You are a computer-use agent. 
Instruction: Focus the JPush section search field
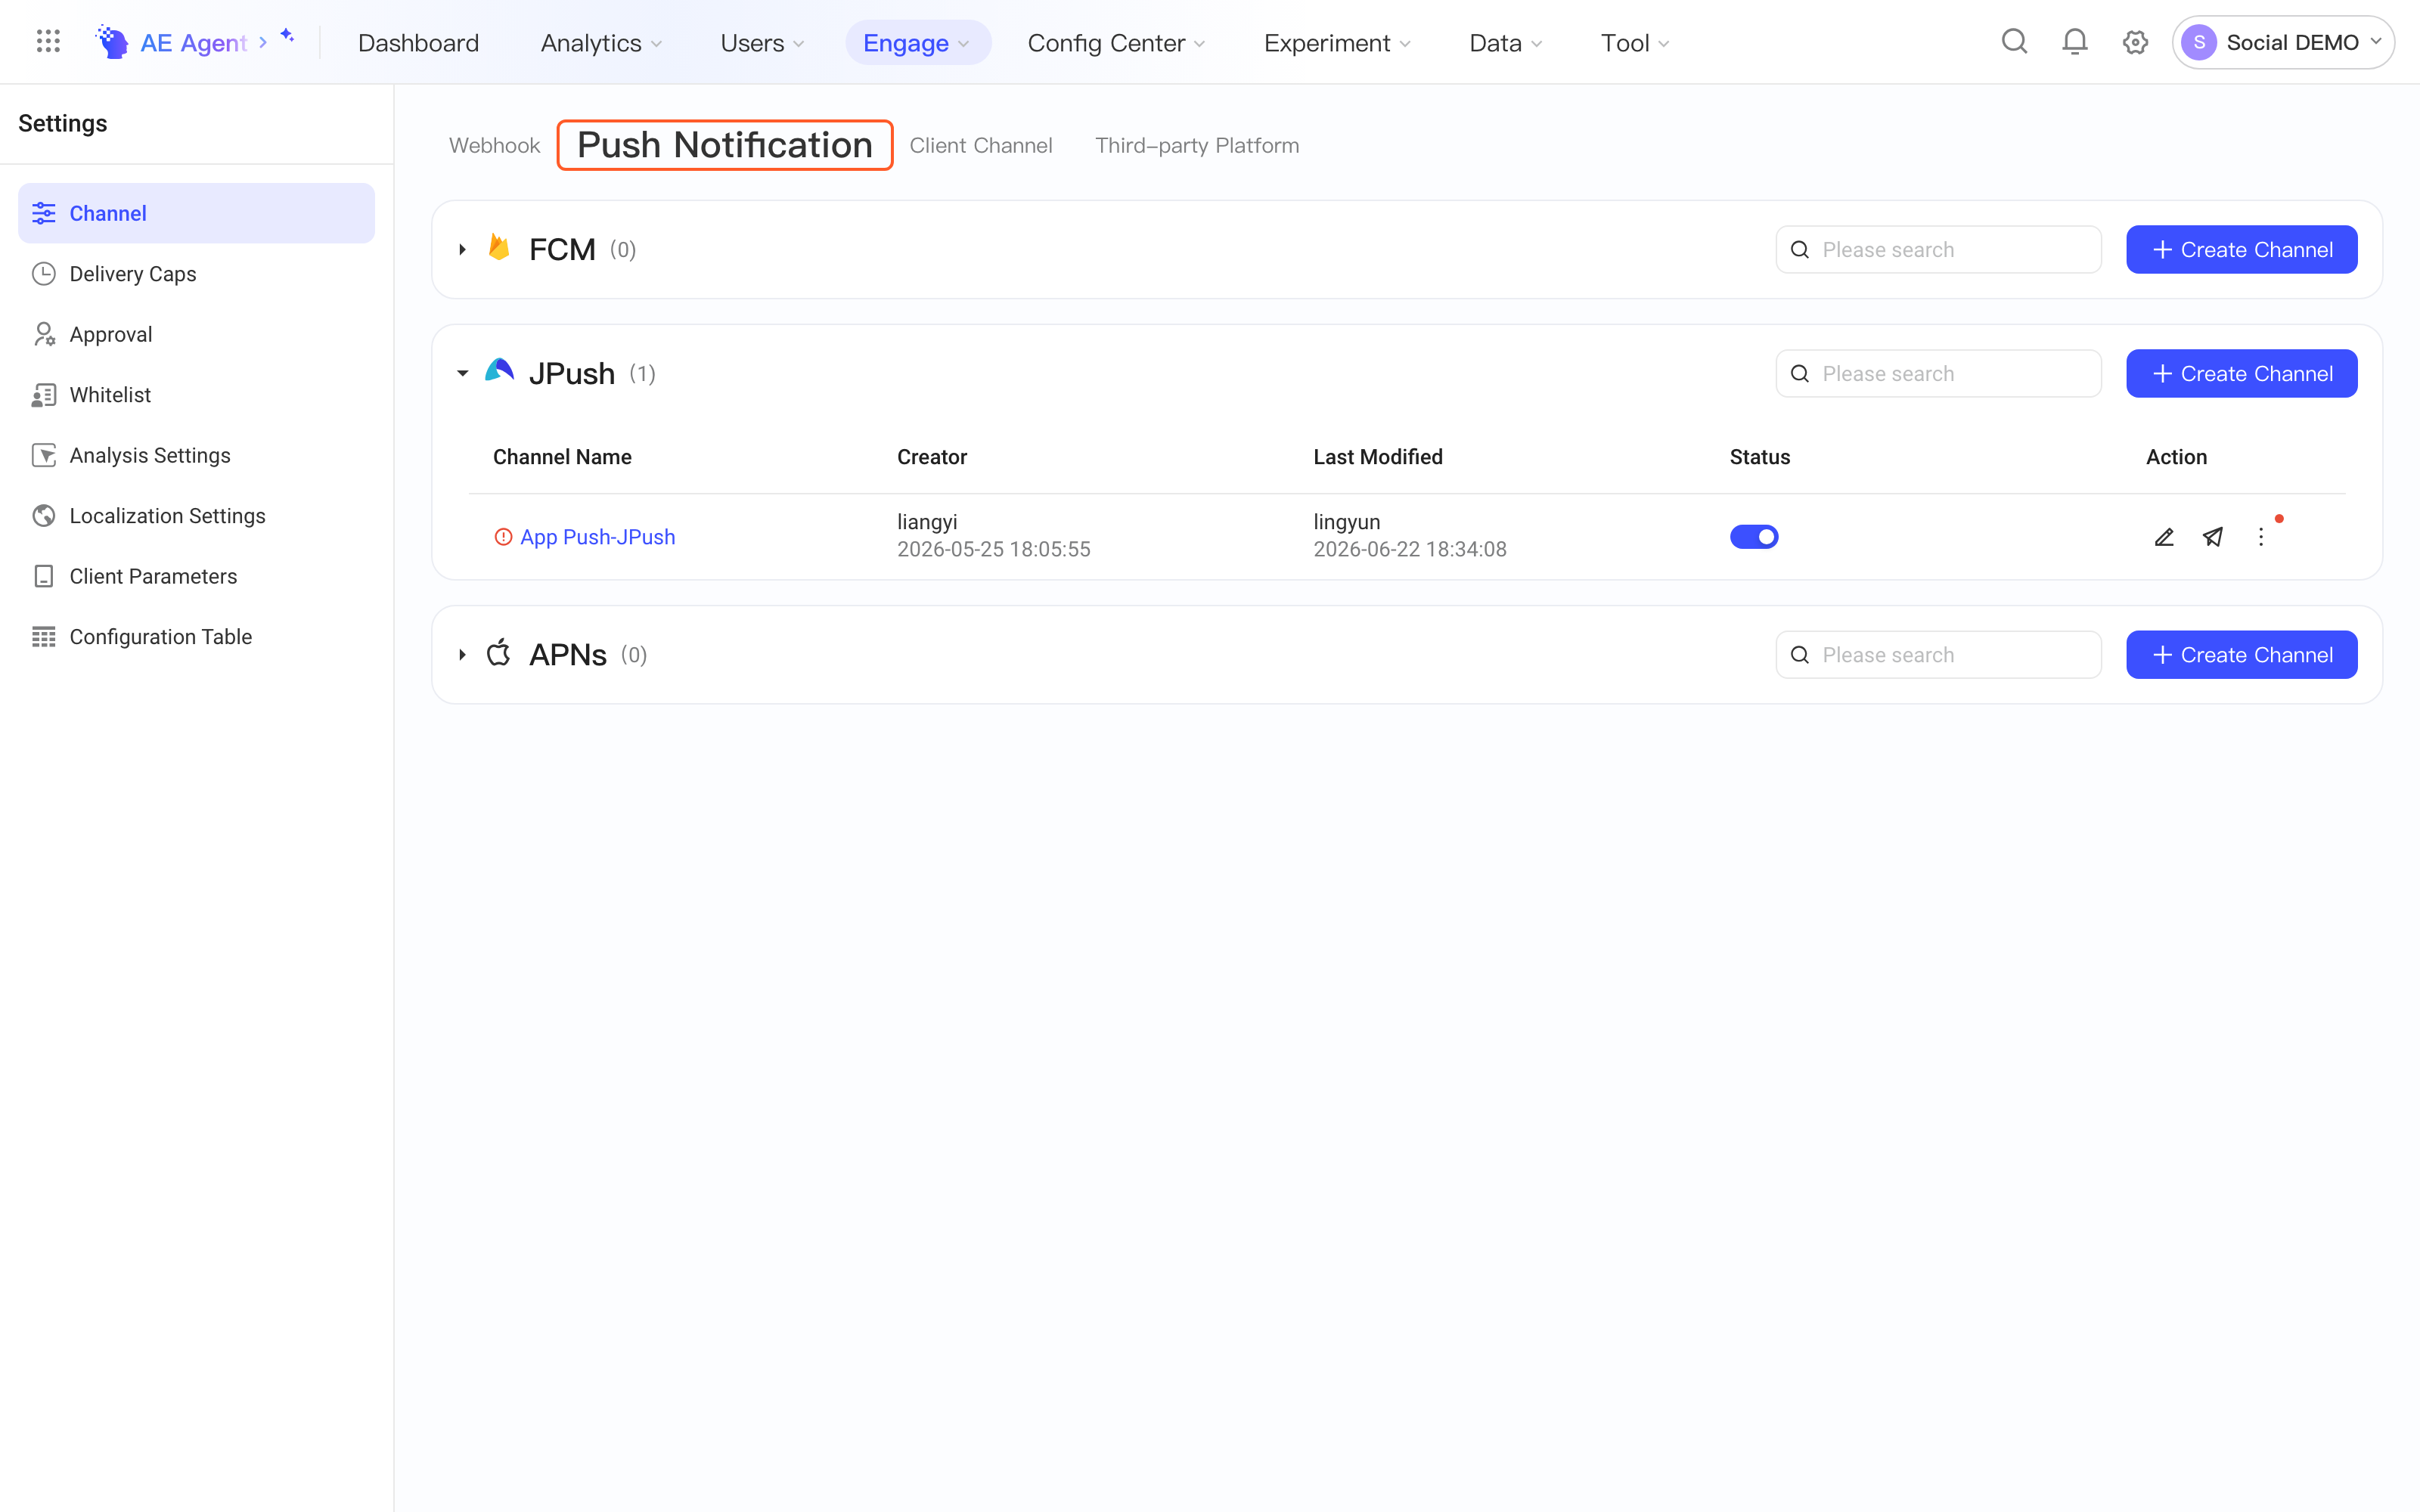[x=1938, y=373]
